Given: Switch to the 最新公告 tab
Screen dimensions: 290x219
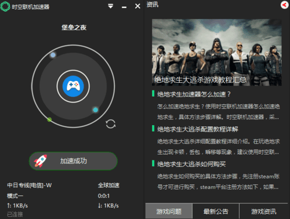Looking at the screenshot, I should coord(216,211).
